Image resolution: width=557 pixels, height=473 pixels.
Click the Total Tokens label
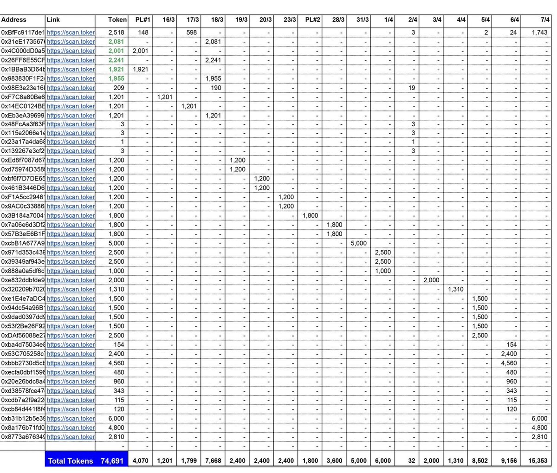(71, 461)
